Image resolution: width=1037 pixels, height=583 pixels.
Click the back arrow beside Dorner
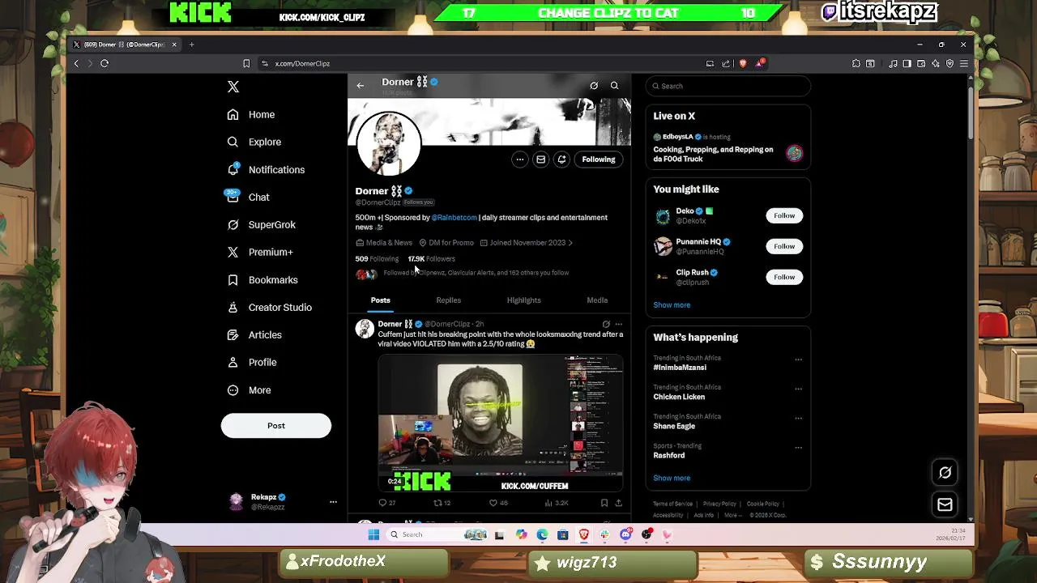[x=361, y=86]
